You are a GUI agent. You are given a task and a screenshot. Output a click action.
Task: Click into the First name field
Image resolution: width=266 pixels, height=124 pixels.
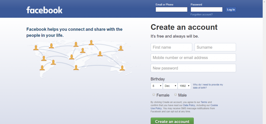[171, 47]
